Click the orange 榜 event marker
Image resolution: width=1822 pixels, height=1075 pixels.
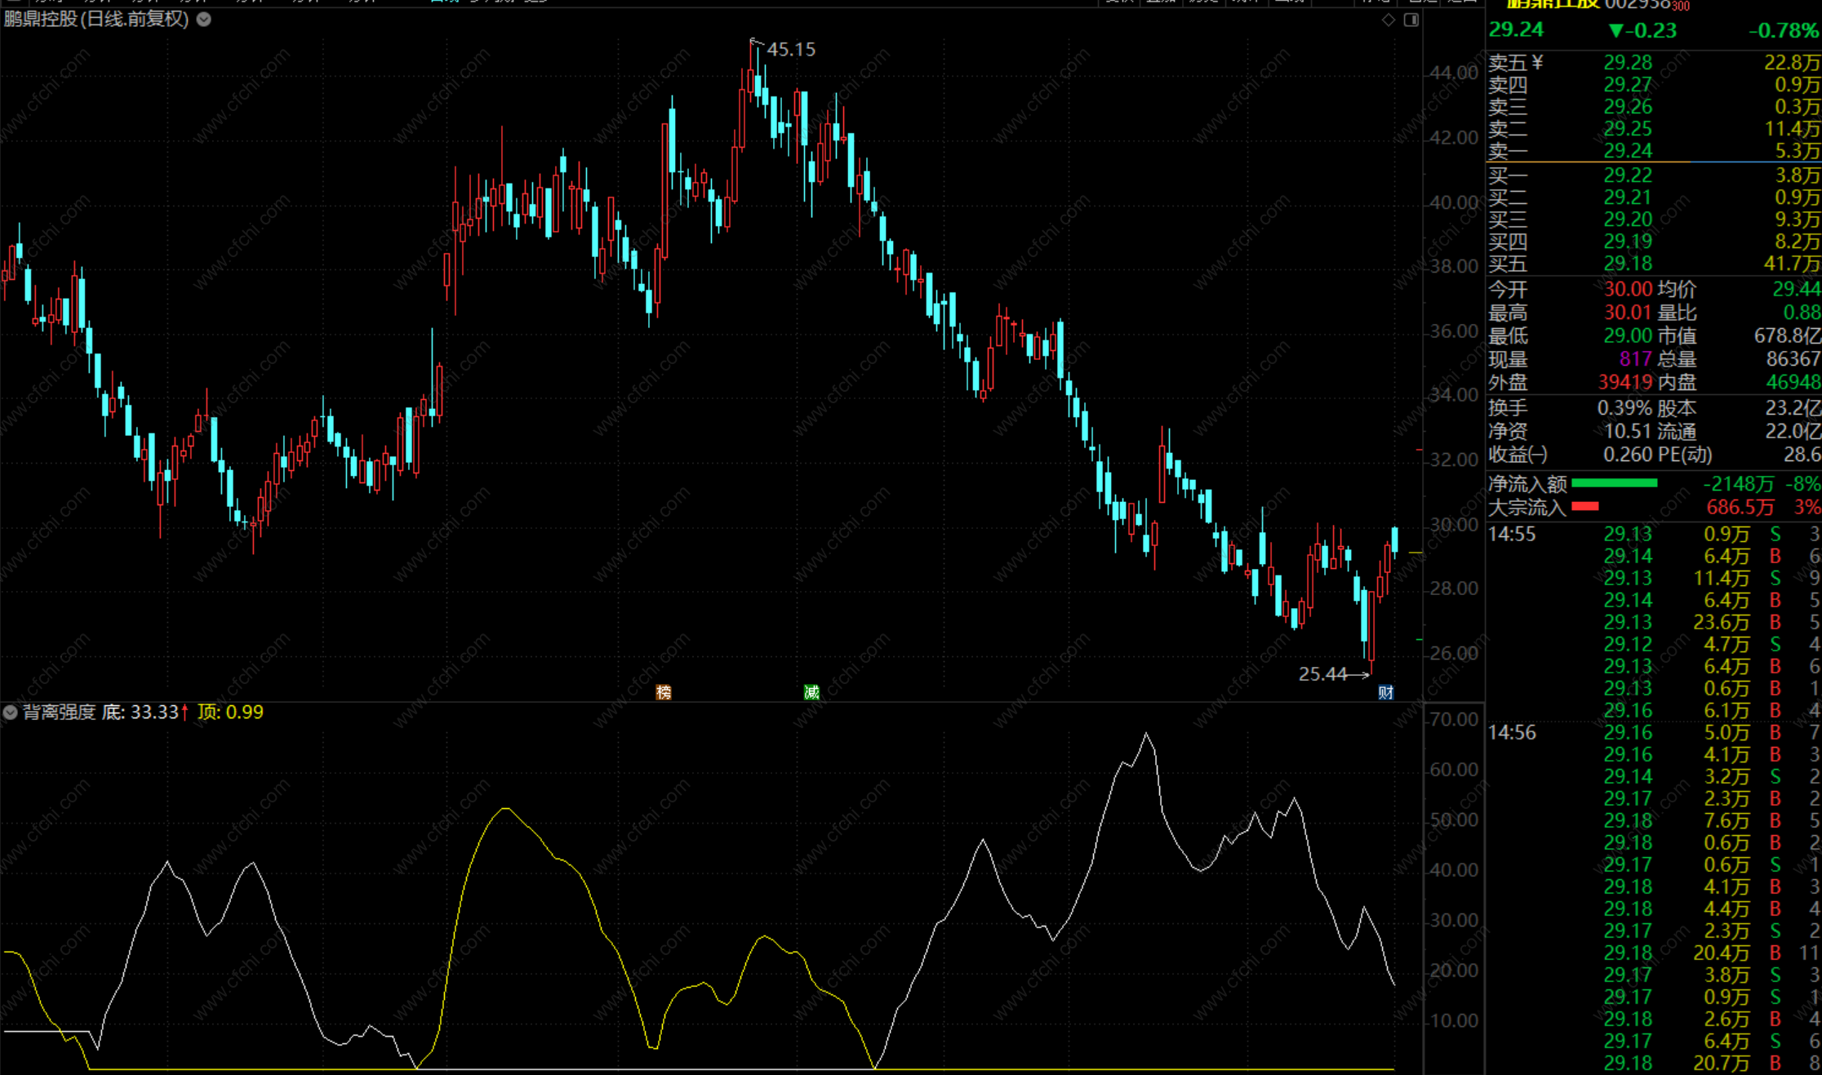point(664,692)
